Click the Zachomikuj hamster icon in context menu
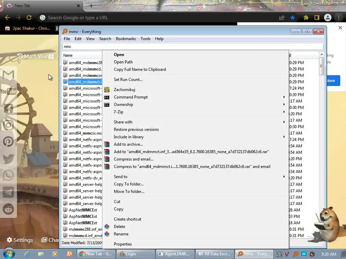The width and height of the screenshot is (346, 259). click(x=107, y=90)
